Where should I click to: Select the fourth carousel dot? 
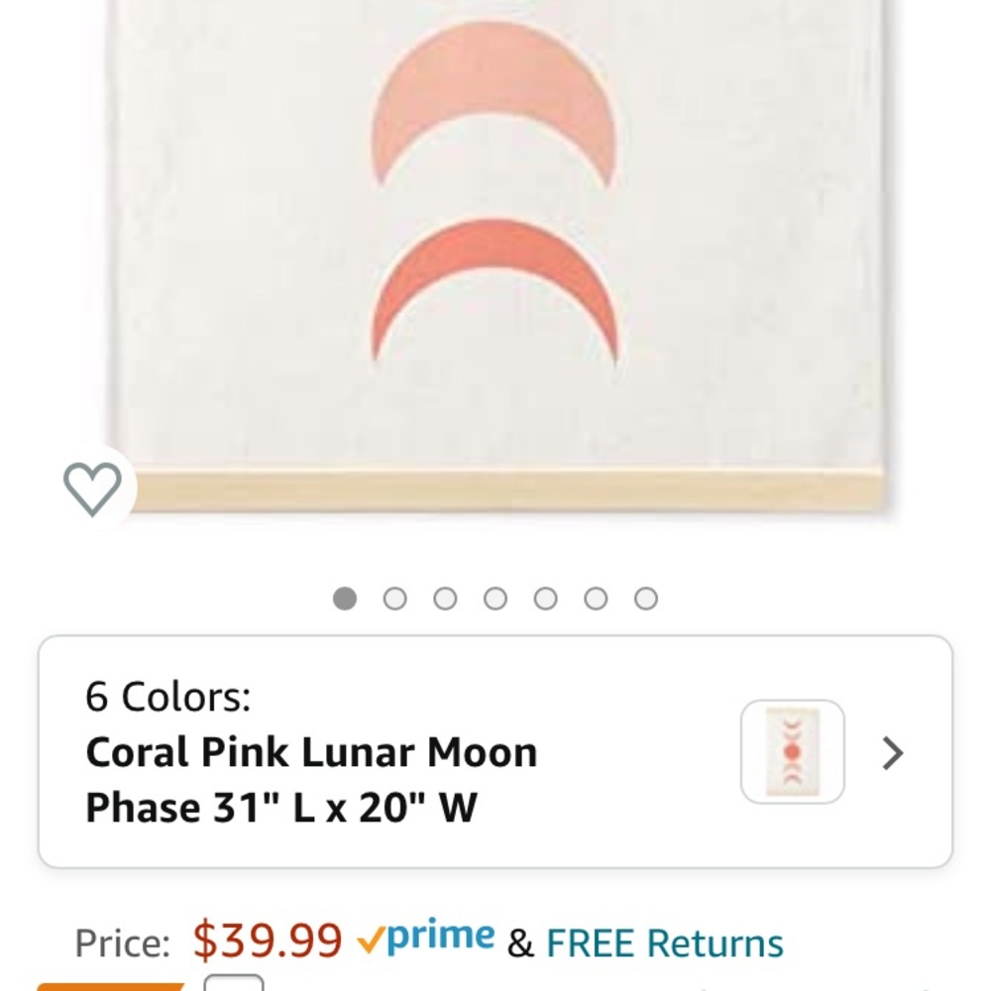pyautogui.click(x=495, y=598)
